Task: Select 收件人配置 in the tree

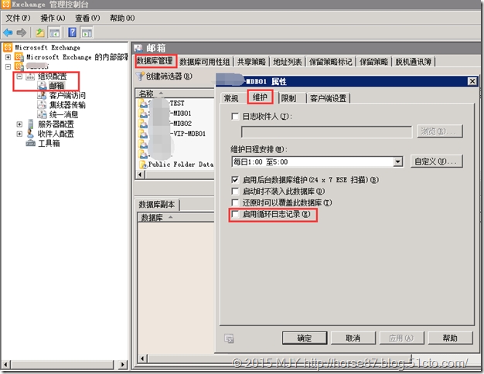Action: tap(56, 134)
